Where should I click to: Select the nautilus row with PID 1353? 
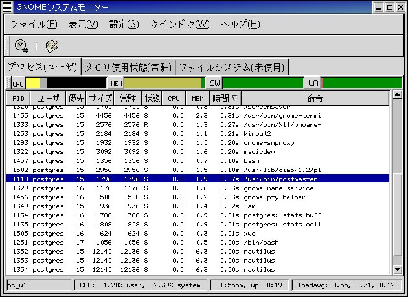(198, 261)
